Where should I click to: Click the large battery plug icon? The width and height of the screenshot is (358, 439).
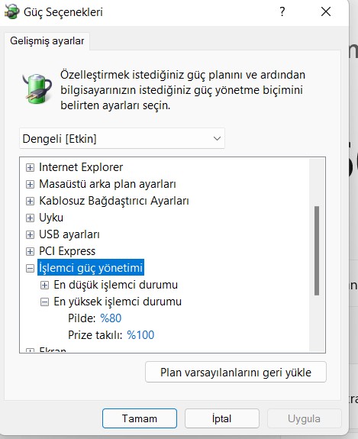click(x=37, y=89)
